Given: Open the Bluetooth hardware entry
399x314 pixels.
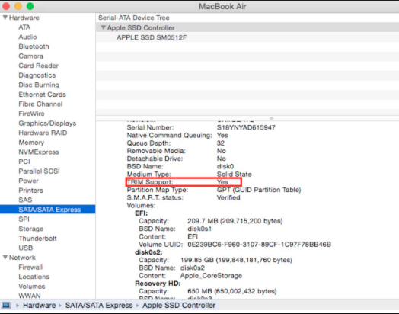Looking at the screenshot, I should pos(34,46).
